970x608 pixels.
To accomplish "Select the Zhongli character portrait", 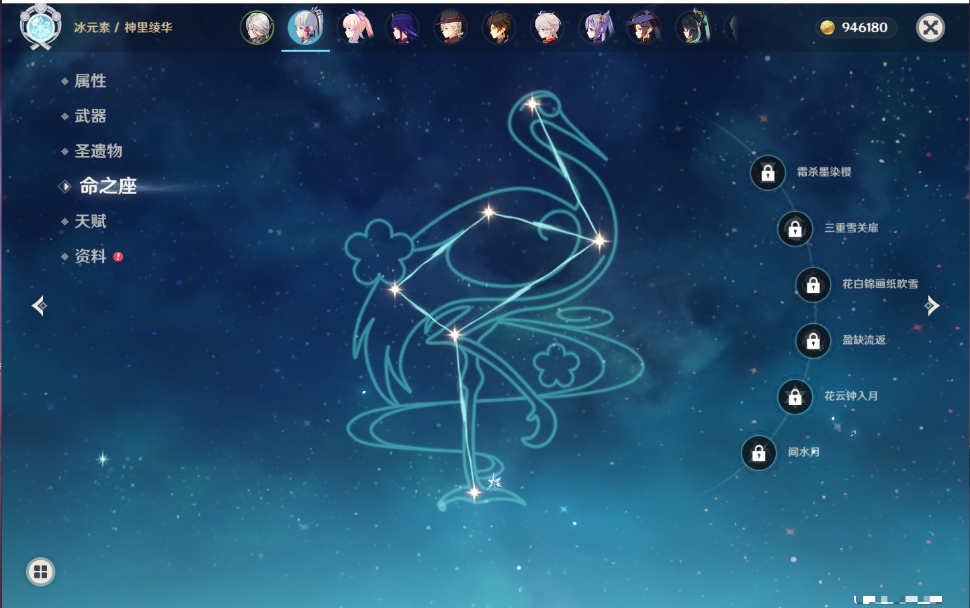I will pyautogui.click(x=498, y=28).
